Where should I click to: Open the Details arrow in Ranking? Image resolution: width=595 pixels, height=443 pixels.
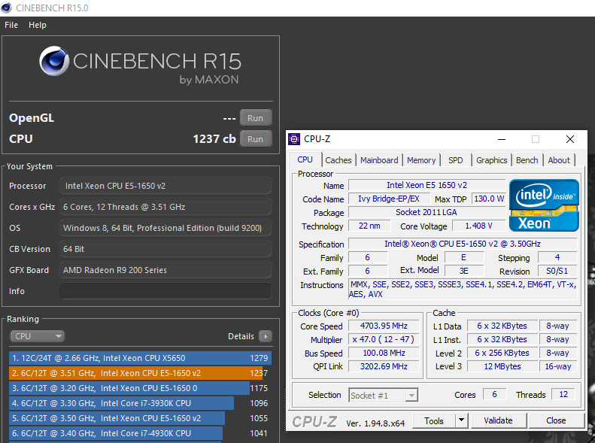tap(265, 336)
